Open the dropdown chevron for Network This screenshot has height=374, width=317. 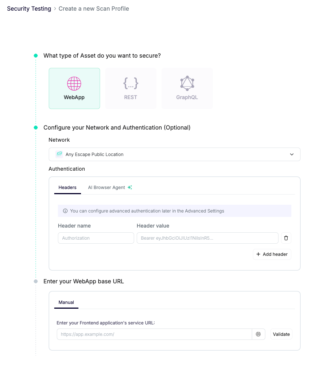[x=292, y=155]
